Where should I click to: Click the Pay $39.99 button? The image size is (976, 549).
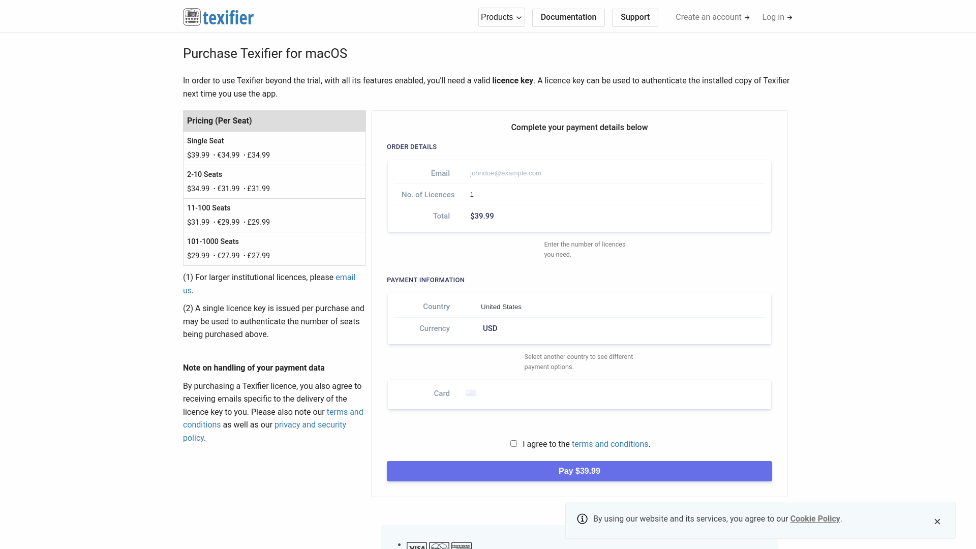579,471
